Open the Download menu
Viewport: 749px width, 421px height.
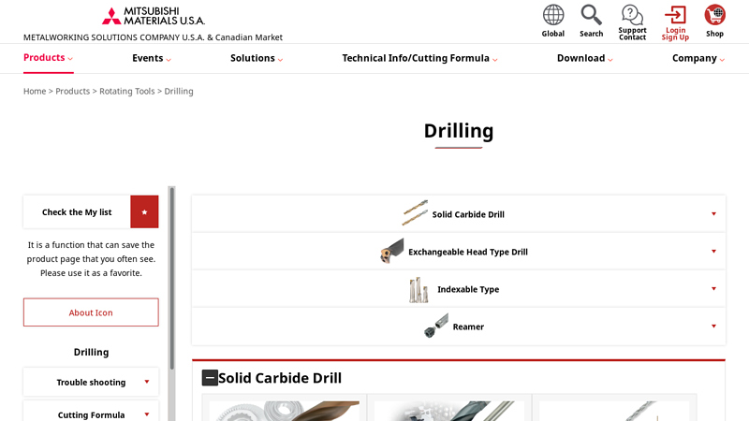pyautogui.click(x=584, y=58)
